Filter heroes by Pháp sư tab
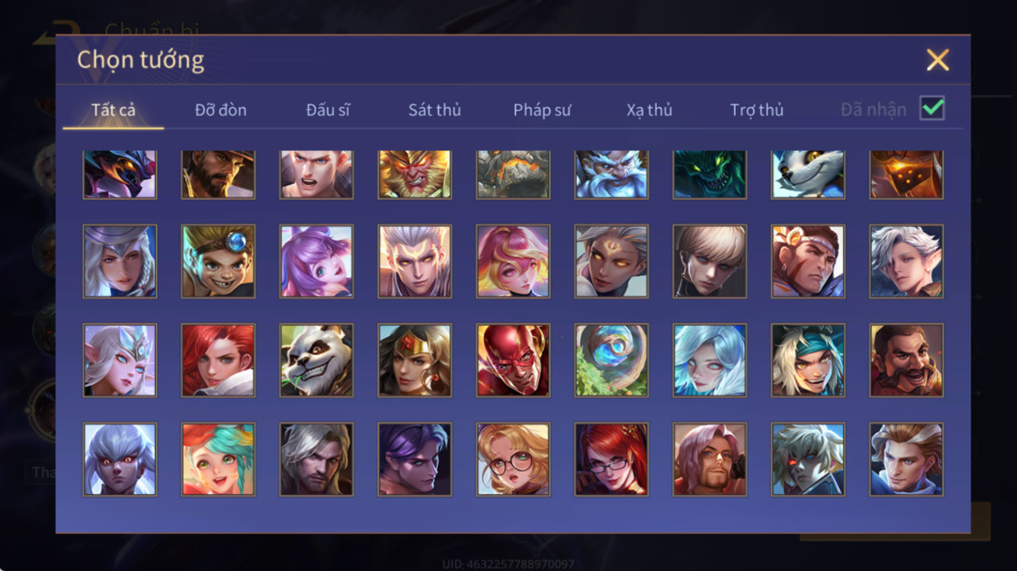The height and width of the screenshot is (571, 1017). click(x=542, y=110)
